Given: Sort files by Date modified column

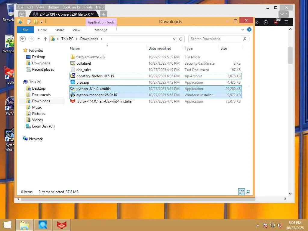Looking at the screenshot, I should (x=165, y=48).
